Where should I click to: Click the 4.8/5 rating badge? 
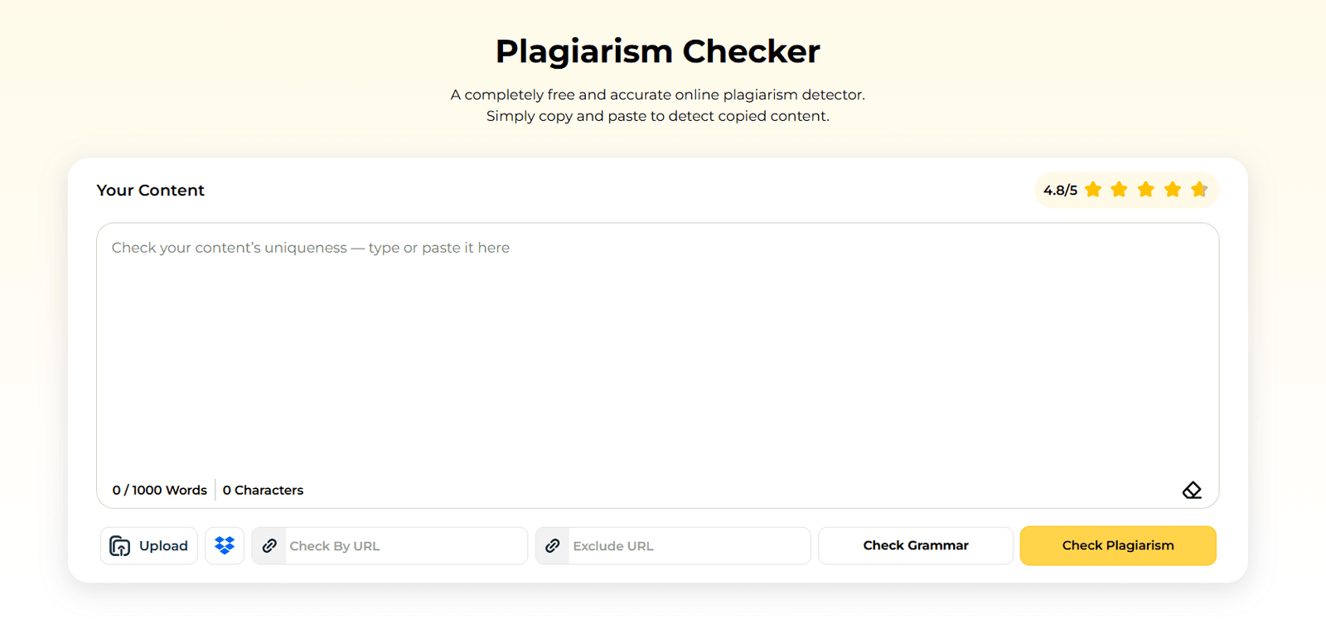click(1059, 190)
